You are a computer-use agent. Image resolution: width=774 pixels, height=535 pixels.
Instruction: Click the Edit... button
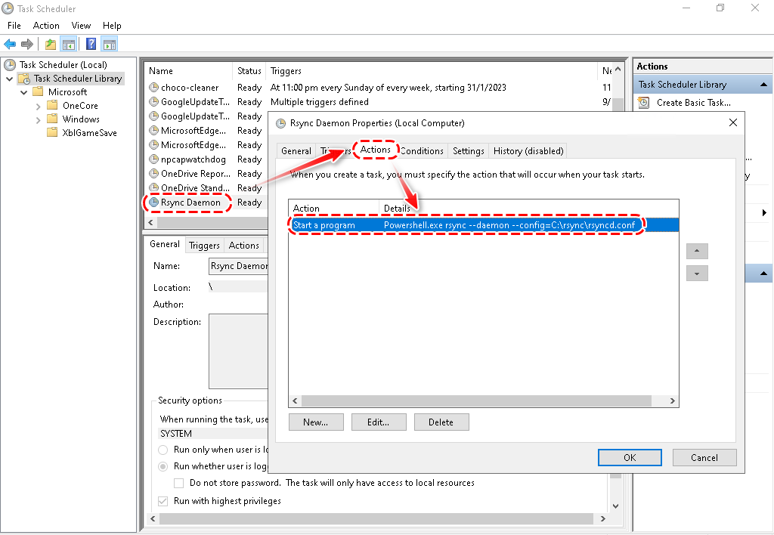(378, 422)
